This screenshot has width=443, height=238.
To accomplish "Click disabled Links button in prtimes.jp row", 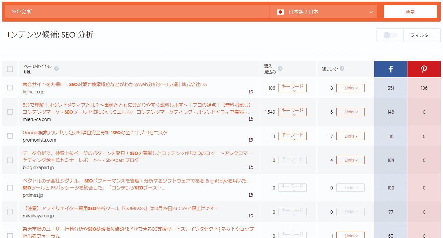I will click(x=350, y=188).
